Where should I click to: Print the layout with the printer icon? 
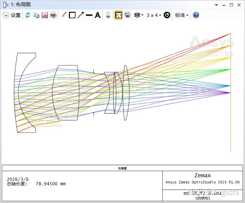tap(53, 15)
